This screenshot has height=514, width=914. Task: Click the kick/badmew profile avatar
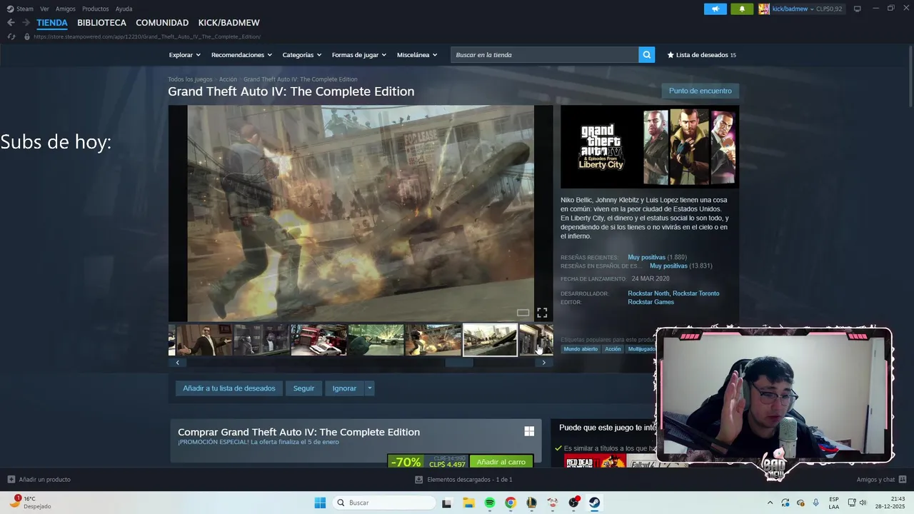click(x=764, y=9)
